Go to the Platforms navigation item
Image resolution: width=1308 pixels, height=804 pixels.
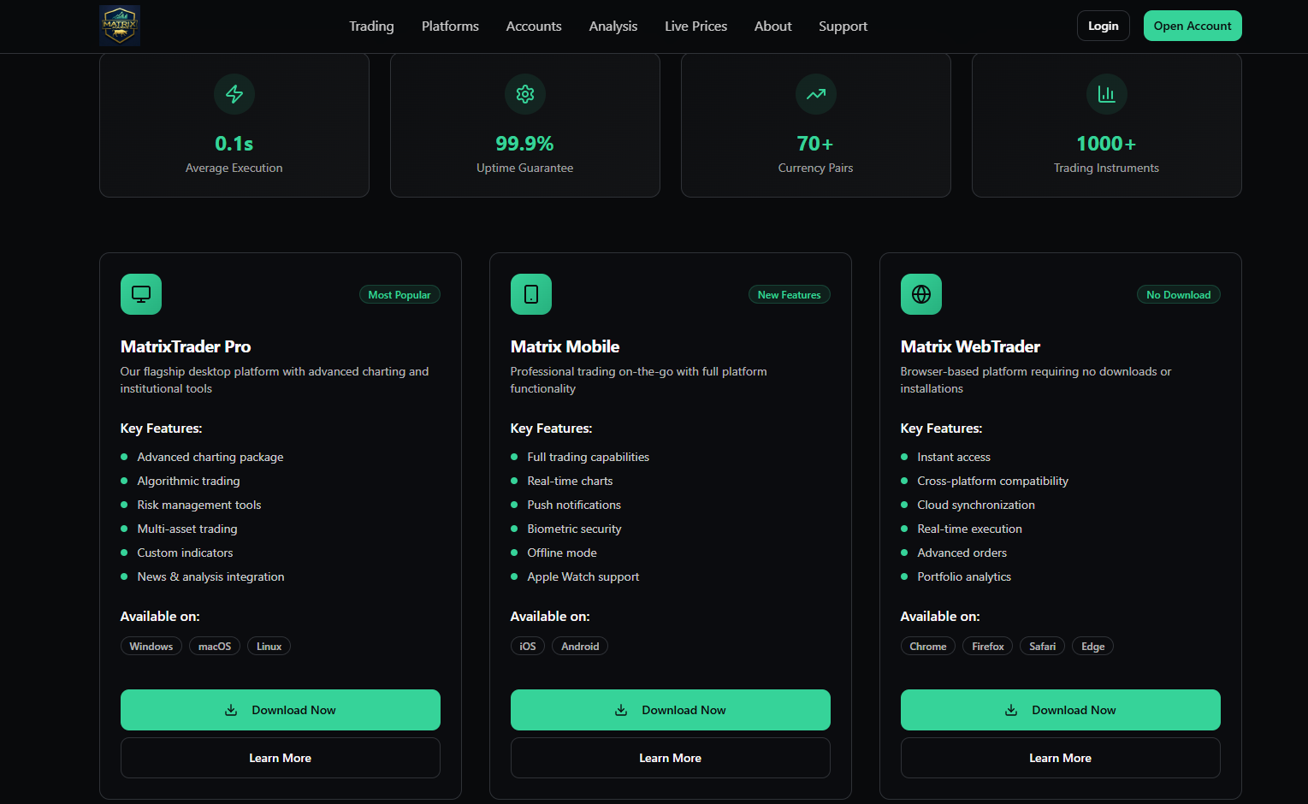(x=450, y=27)
